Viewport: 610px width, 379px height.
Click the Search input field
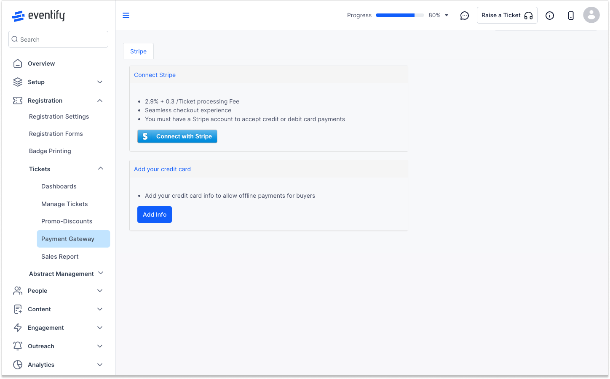click(x=58, y=39)
